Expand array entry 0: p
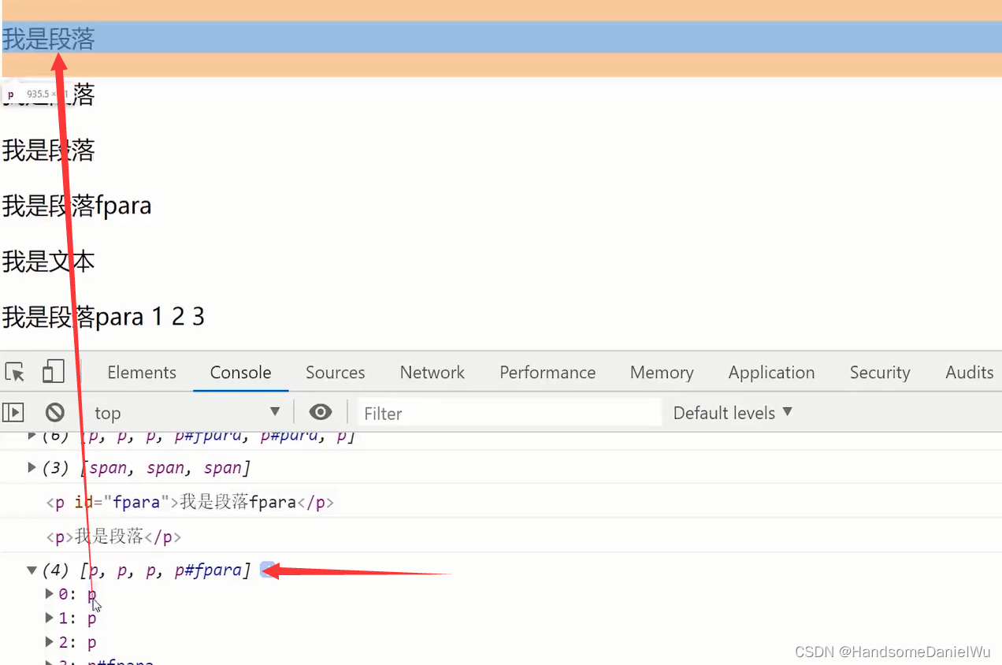1002x665 pixels. 50,593
